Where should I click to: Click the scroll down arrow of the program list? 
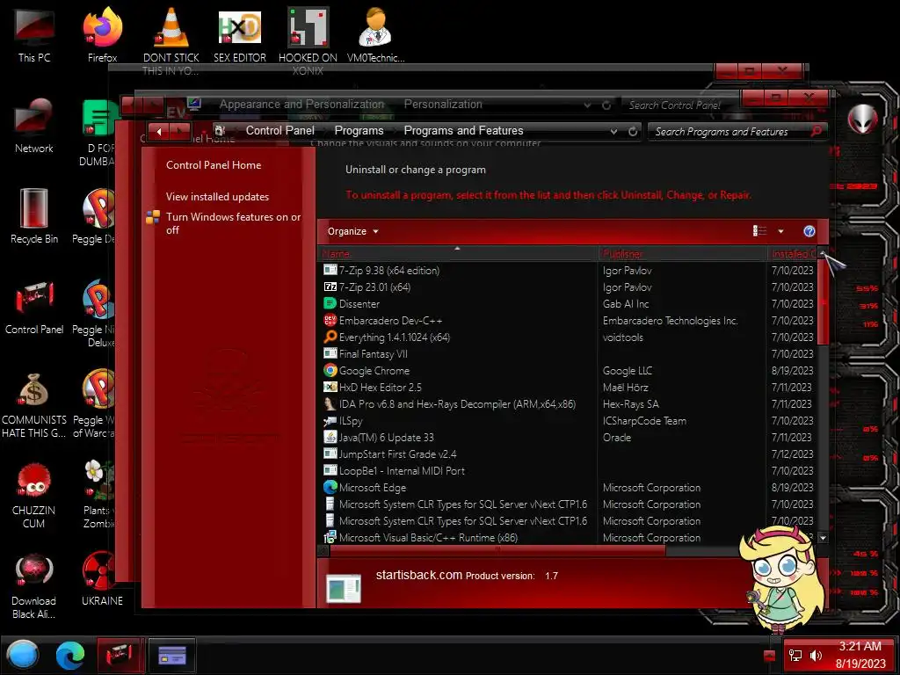point(823,539)
